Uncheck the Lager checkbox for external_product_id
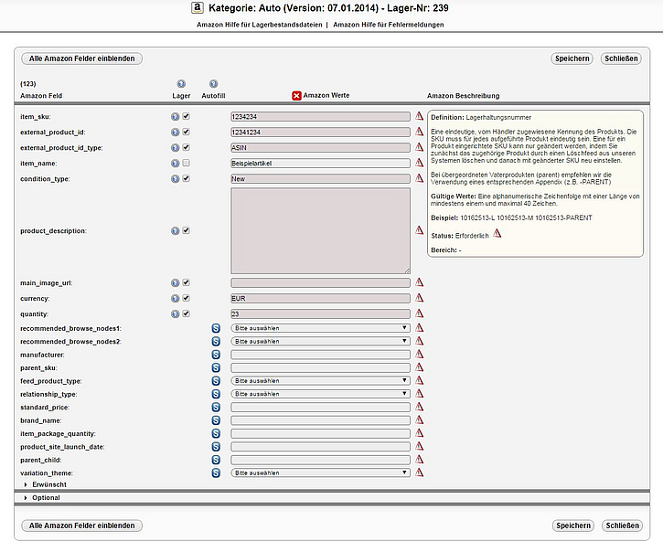This screenshot has width=663, height=552. point(186,132)
